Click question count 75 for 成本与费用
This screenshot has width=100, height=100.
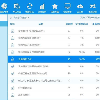[x=69, y=95]
